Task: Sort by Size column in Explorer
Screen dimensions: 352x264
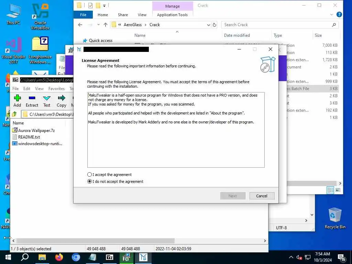Action: [x=318, y=35]
